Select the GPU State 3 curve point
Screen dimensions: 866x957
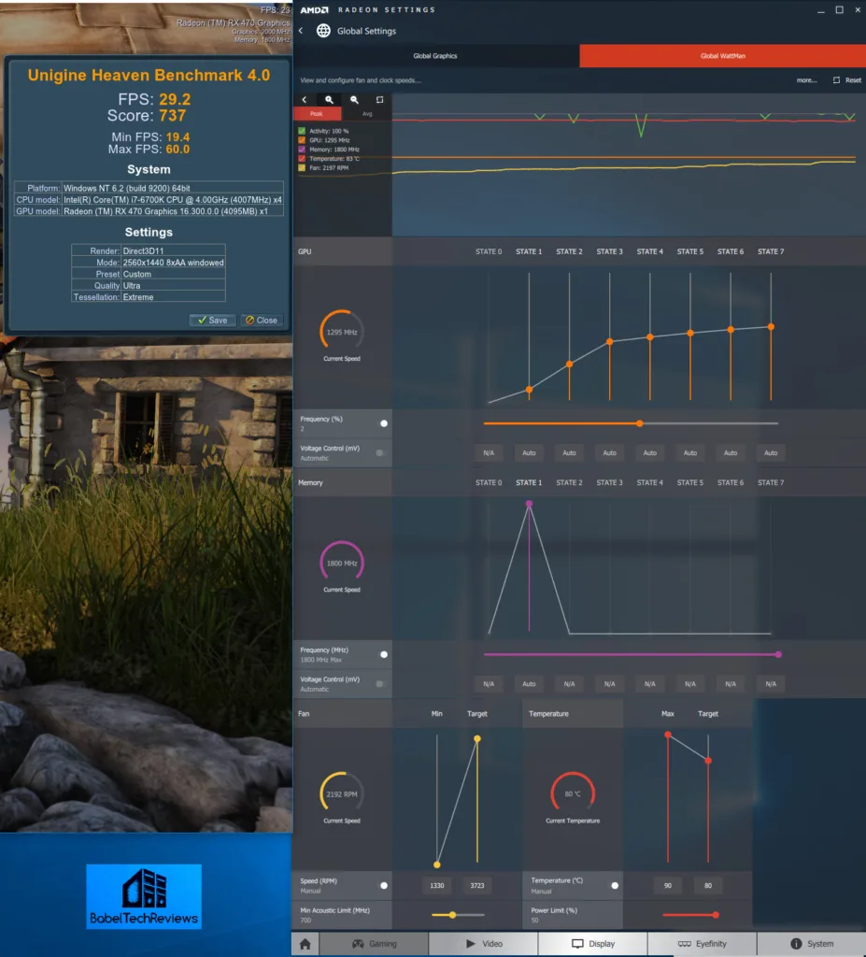pos(610,342)
